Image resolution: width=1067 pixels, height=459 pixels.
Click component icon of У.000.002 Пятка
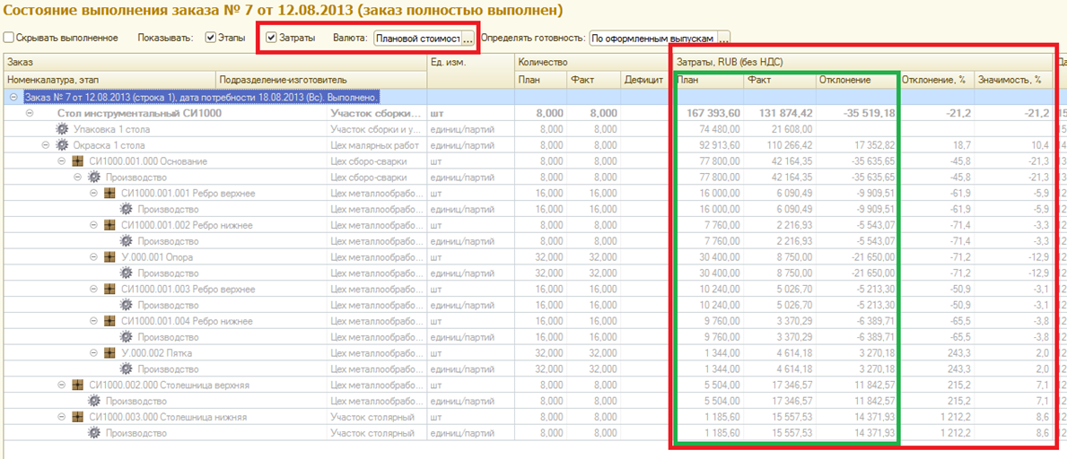111,353
